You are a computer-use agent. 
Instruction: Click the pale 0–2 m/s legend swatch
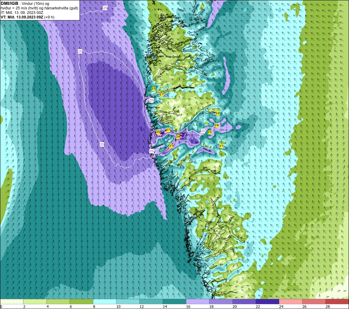[x=12, y=301]
